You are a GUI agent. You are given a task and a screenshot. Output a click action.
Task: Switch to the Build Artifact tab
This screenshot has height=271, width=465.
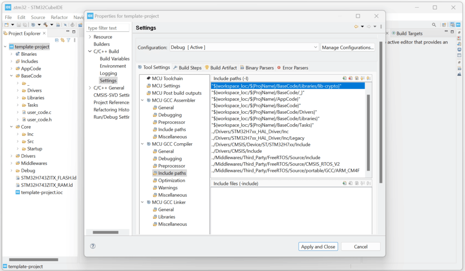tap(221, 68)
